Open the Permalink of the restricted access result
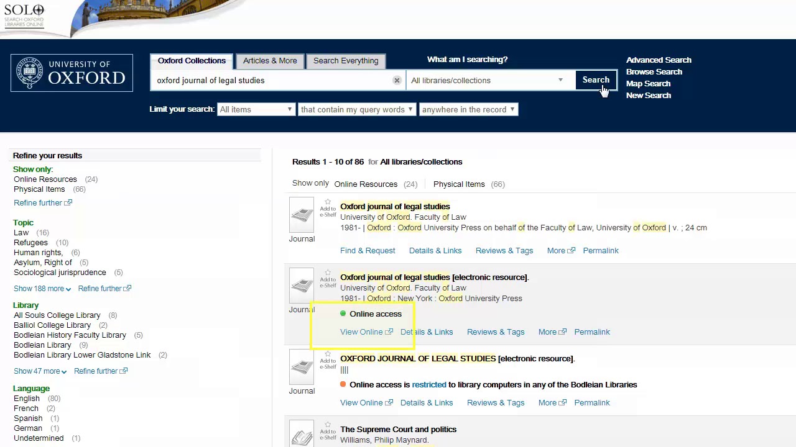 click(x=592, y=403)
